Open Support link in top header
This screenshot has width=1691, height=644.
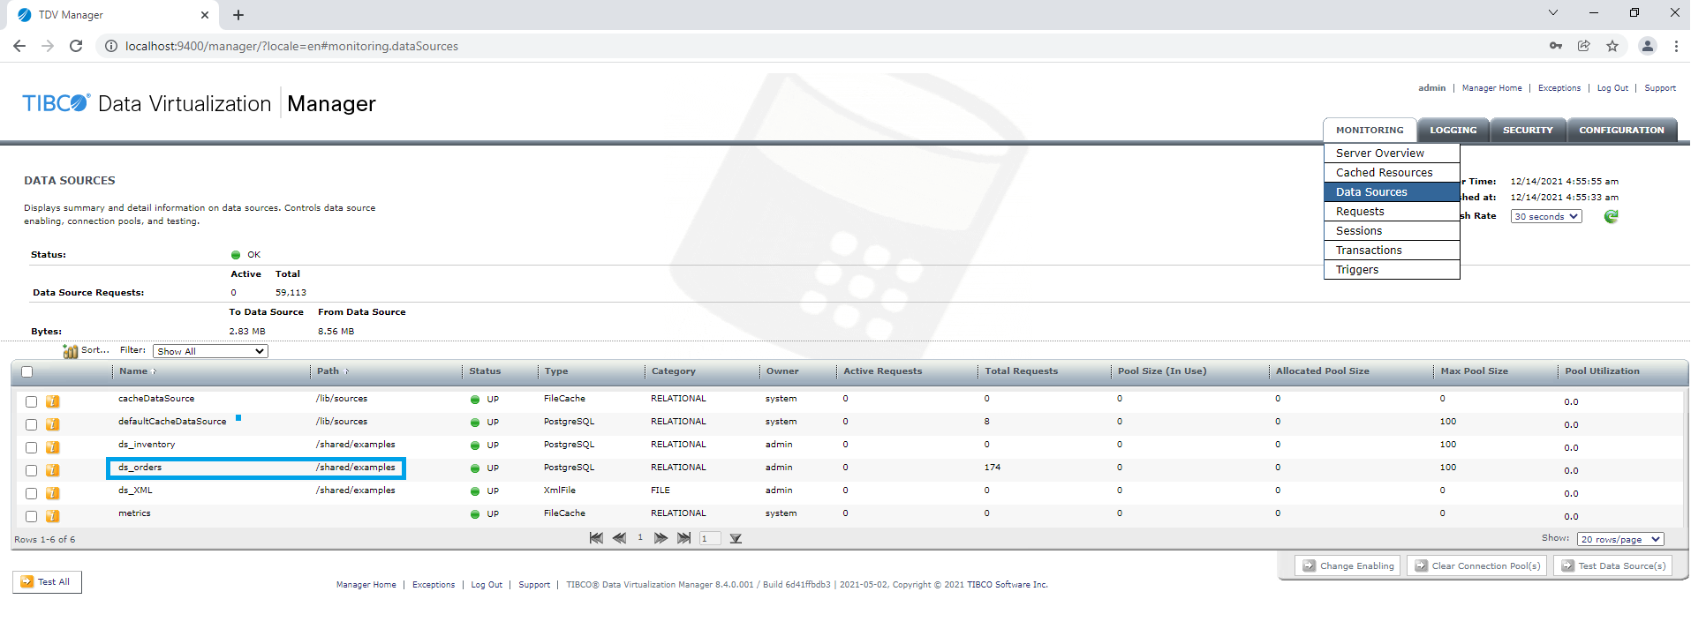click(x=1660, y=88)
